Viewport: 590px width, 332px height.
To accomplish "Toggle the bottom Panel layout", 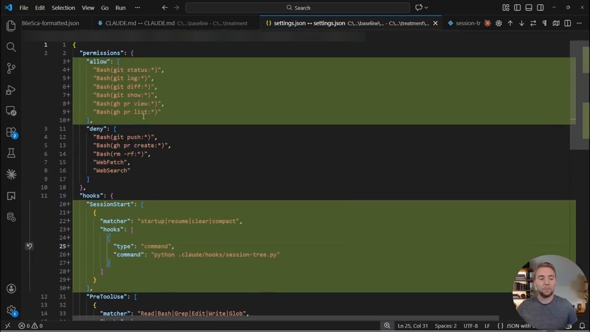I will 529,7.
